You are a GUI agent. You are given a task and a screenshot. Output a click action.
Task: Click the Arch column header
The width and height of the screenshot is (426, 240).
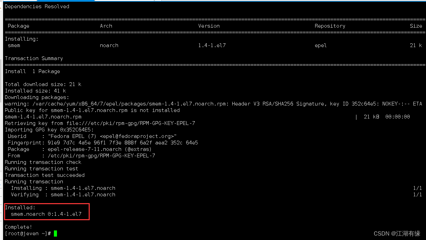[x=106, y=26]
